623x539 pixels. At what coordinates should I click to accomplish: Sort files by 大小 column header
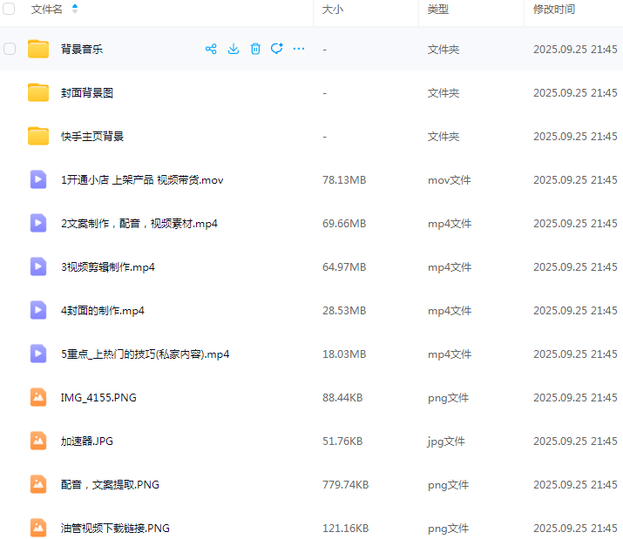click(x=332, y=9)
